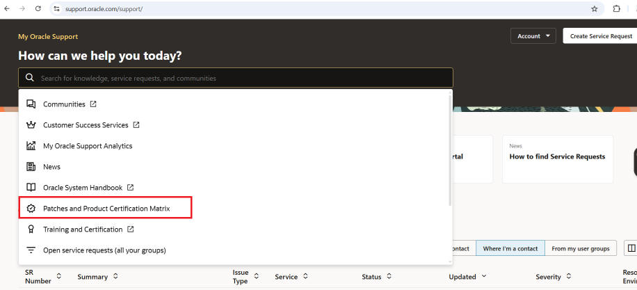Sort by the Service column arrows
The width and height of the screenshot is (637, 290).
305,276
